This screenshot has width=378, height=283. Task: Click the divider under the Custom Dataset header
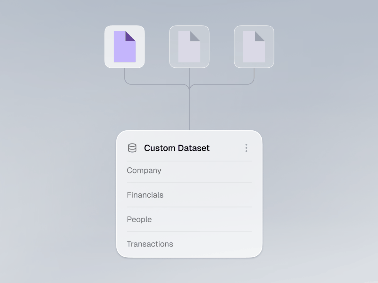click(x=189, y=161)
